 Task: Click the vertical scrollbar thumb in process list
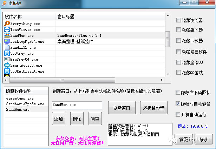(x=168, y=39)
